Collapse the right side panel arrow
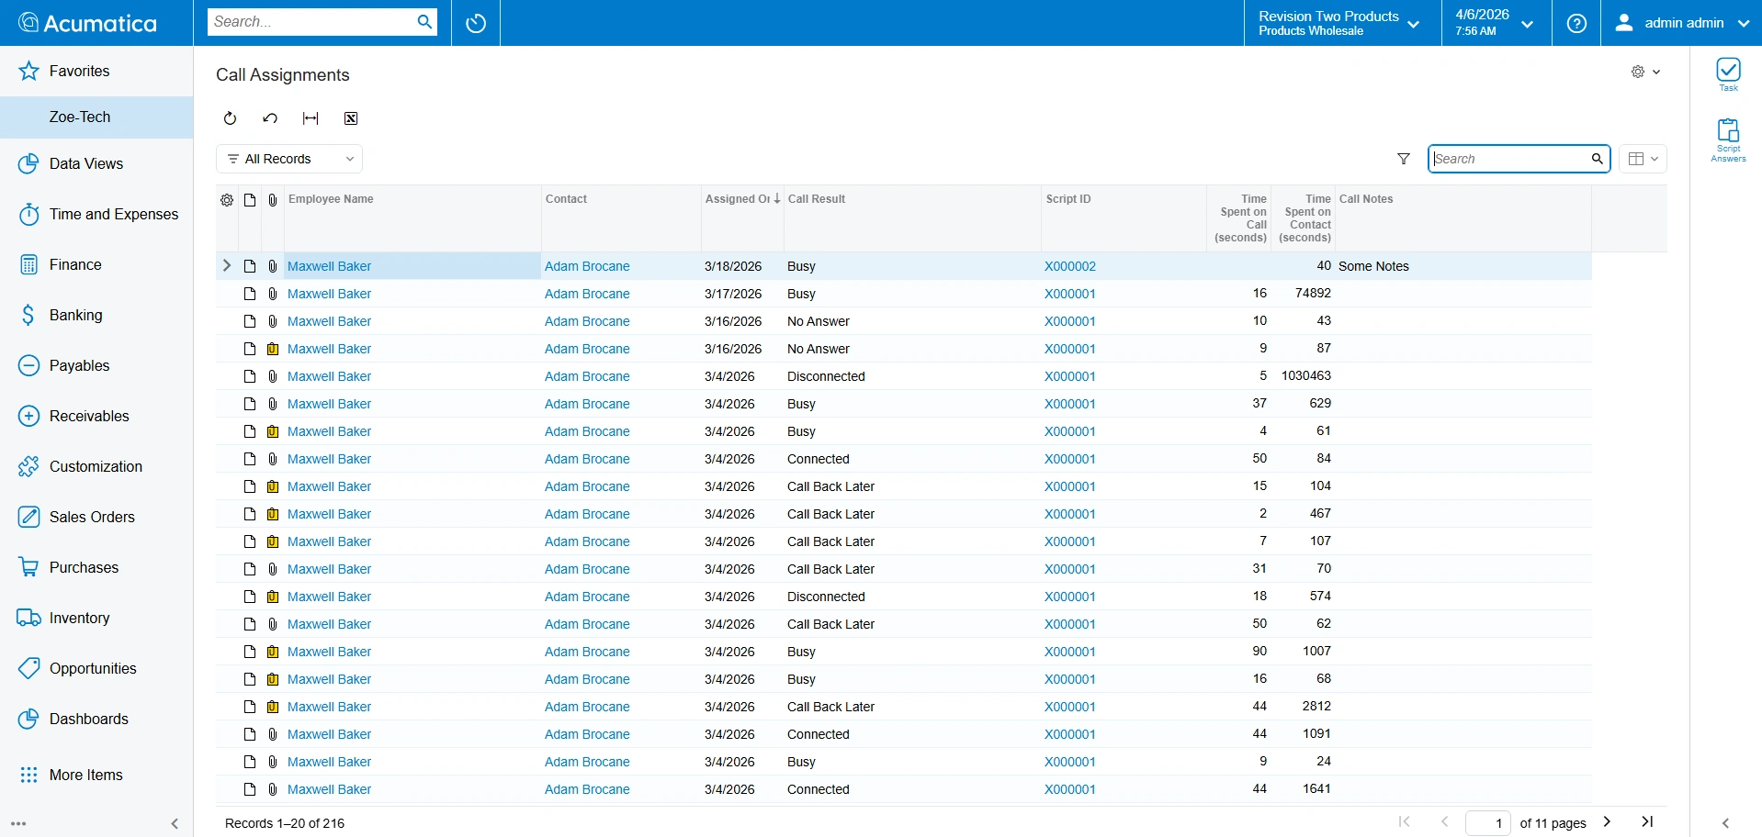The image size is (1762, 837). pyautogui.click(x=1725, y=823)
